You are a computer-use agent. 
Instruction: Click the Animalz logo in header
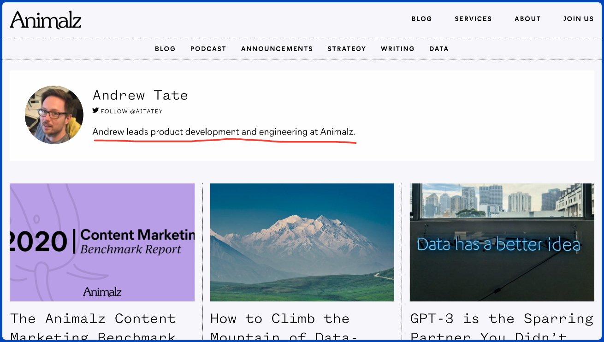point(46,19)
